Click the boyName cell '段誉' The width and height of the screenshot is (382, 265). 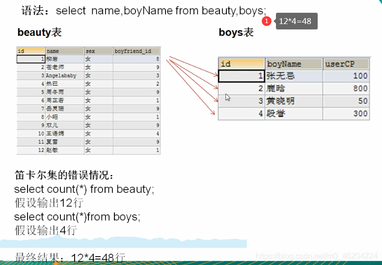point(294,113)
